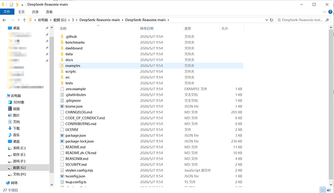Screen dimensions: 334x193
Task: Click the biome.json file icon
Action: coord(62,106)
